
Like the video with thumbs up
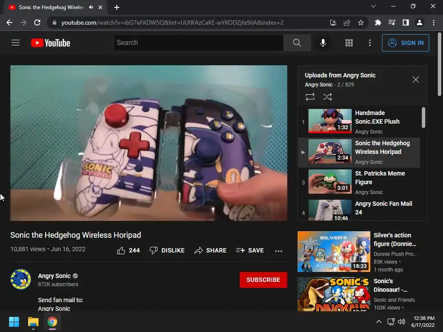pos(128,250)
